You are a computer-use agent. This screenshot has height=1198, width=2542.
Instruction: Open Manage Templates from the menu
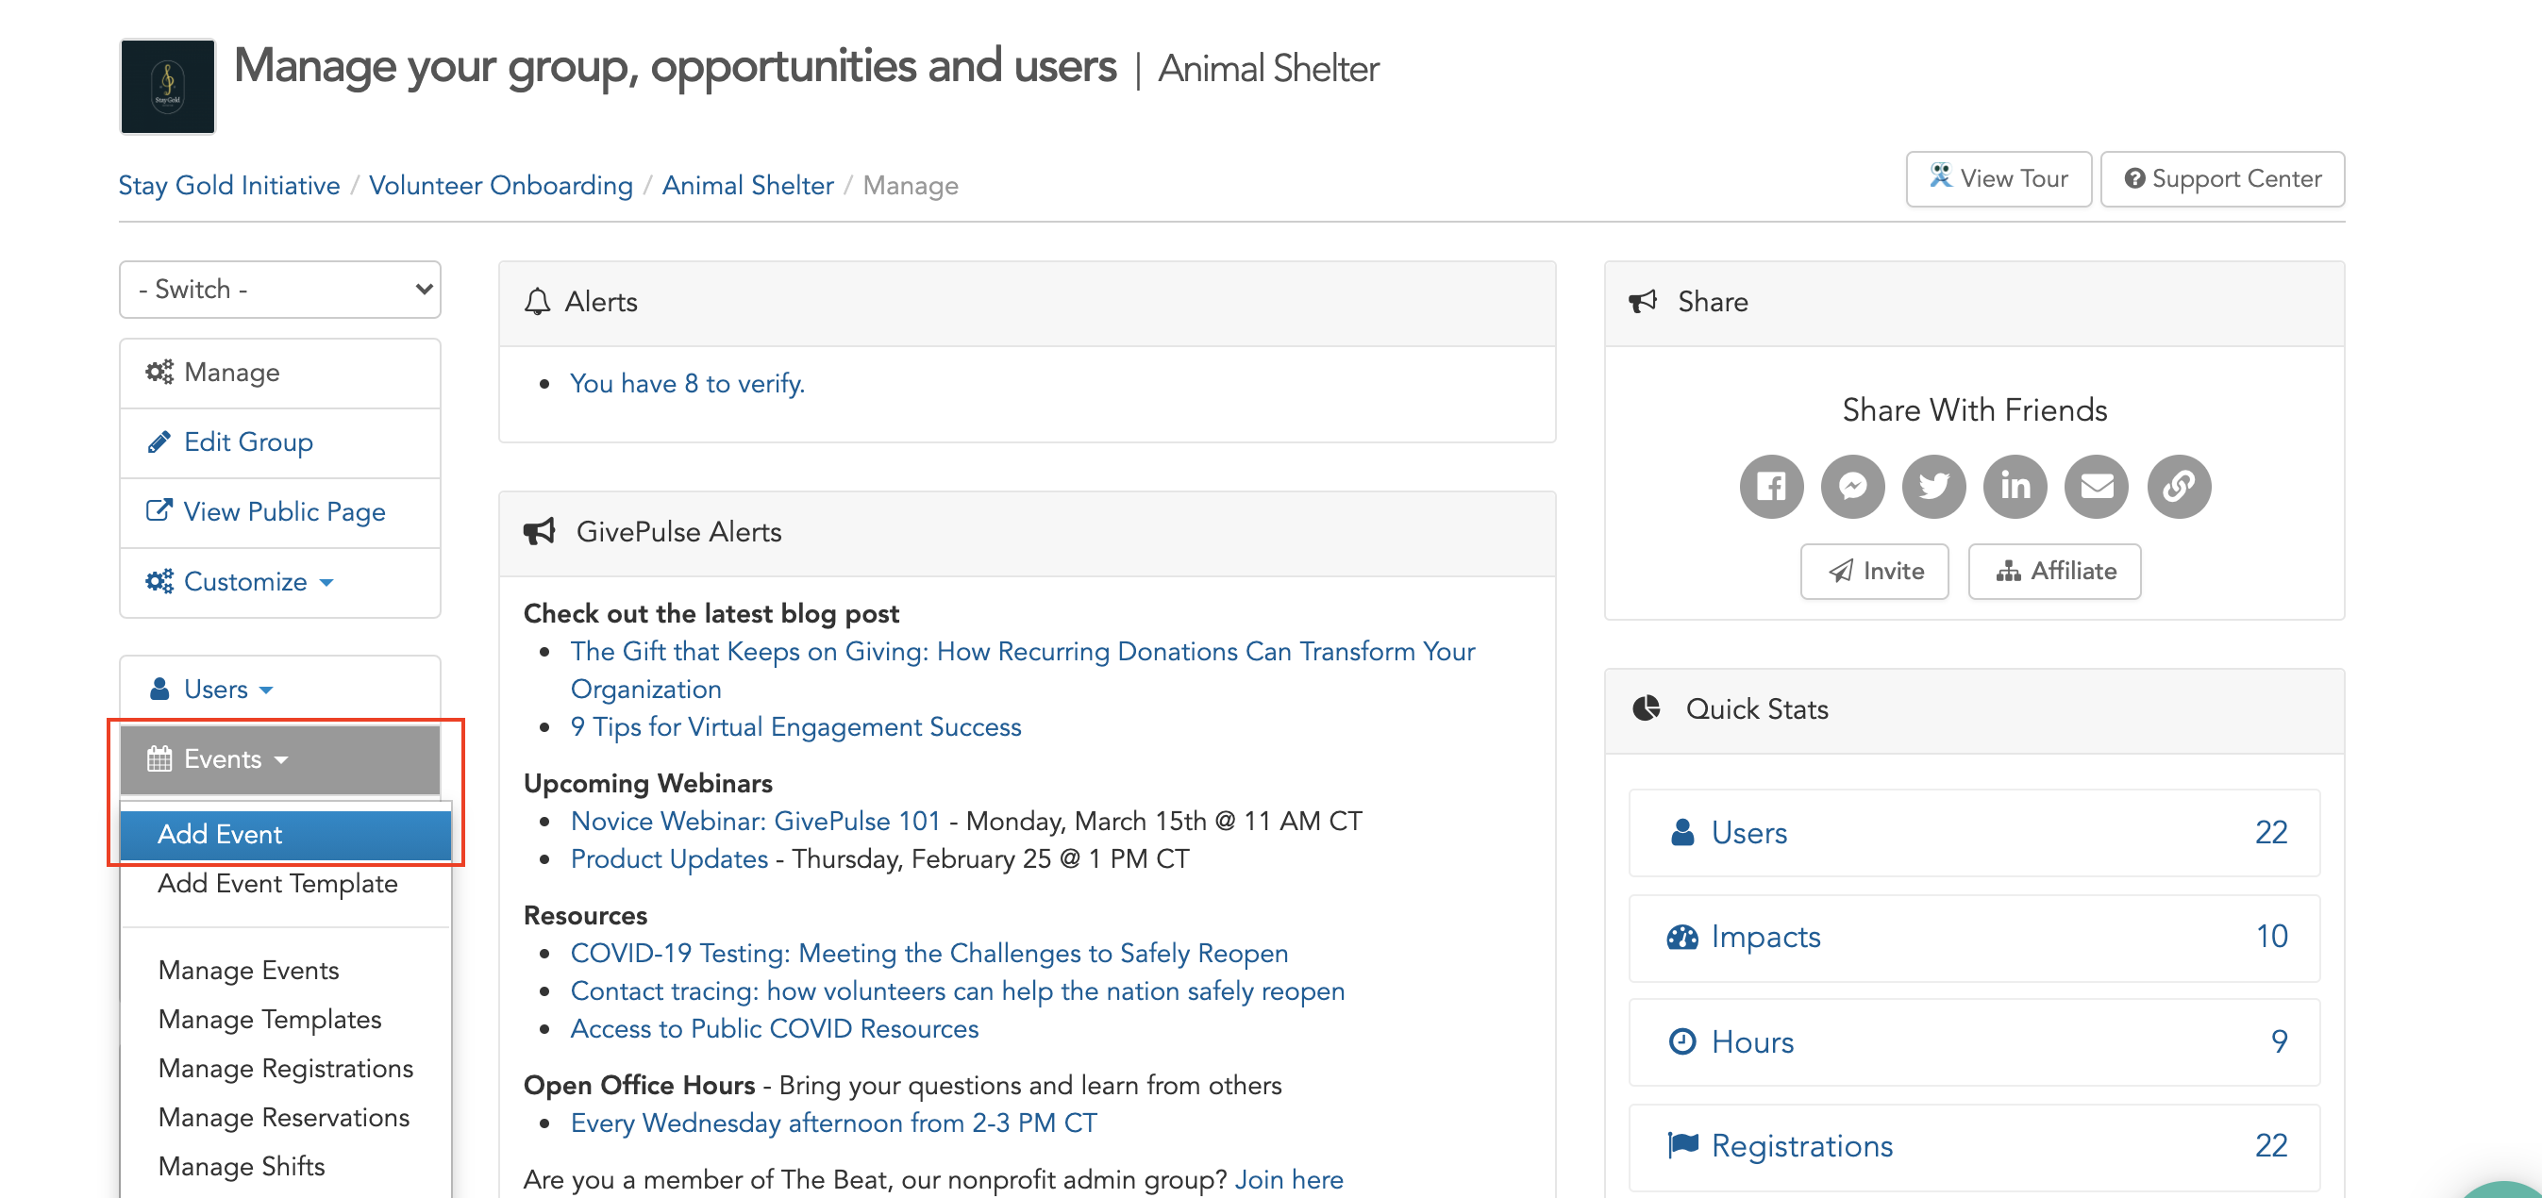pyautogui.click(x=270, y=1020)
